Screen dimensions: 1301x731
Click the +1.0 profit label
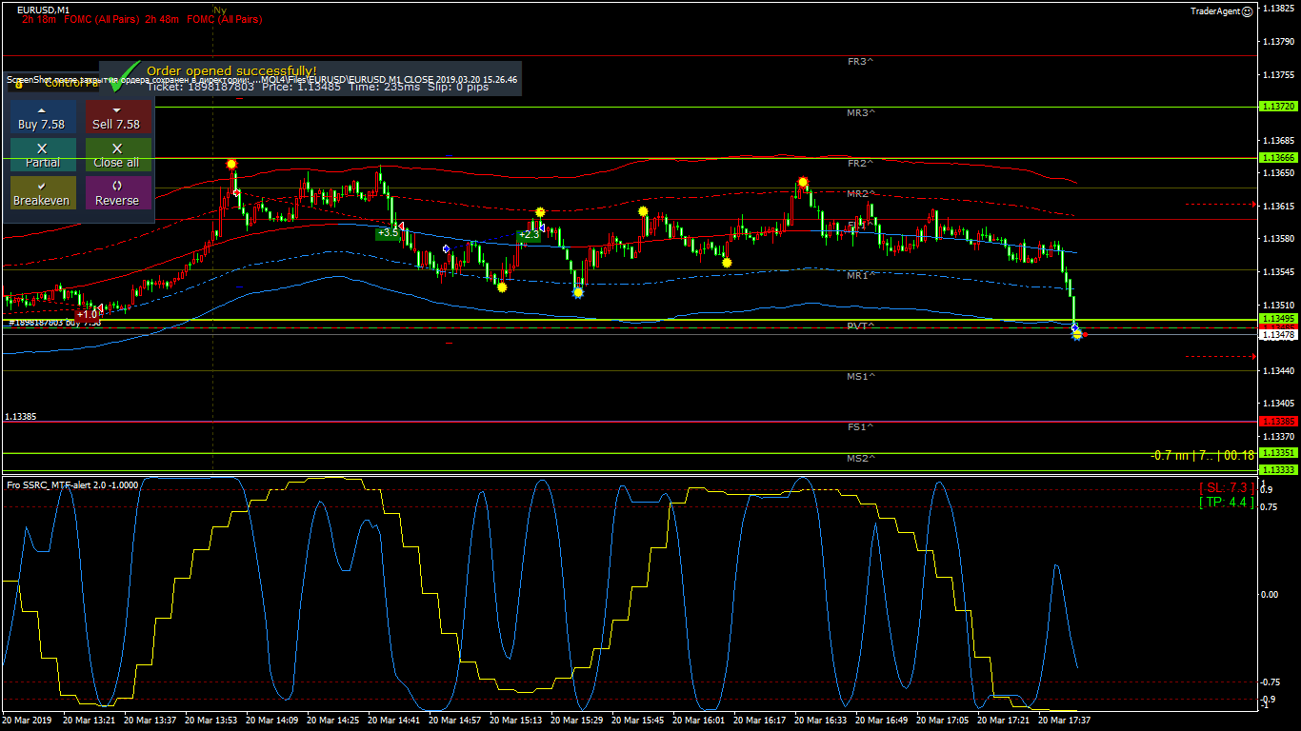[x=88, y=314]
